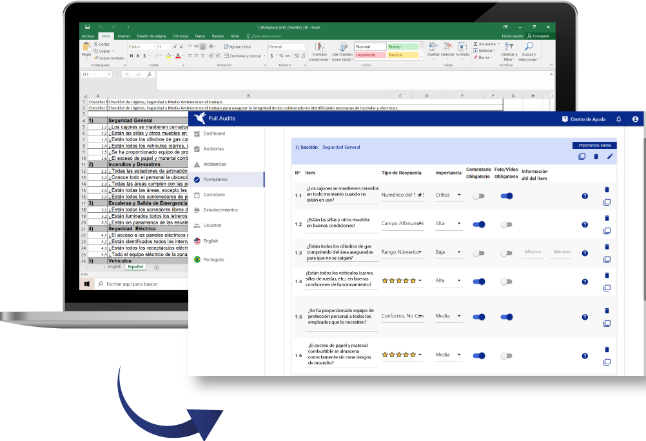Click Ajustar texto in Excel ribbon
This screenshot has height=441, width=646.
[238, 46]
